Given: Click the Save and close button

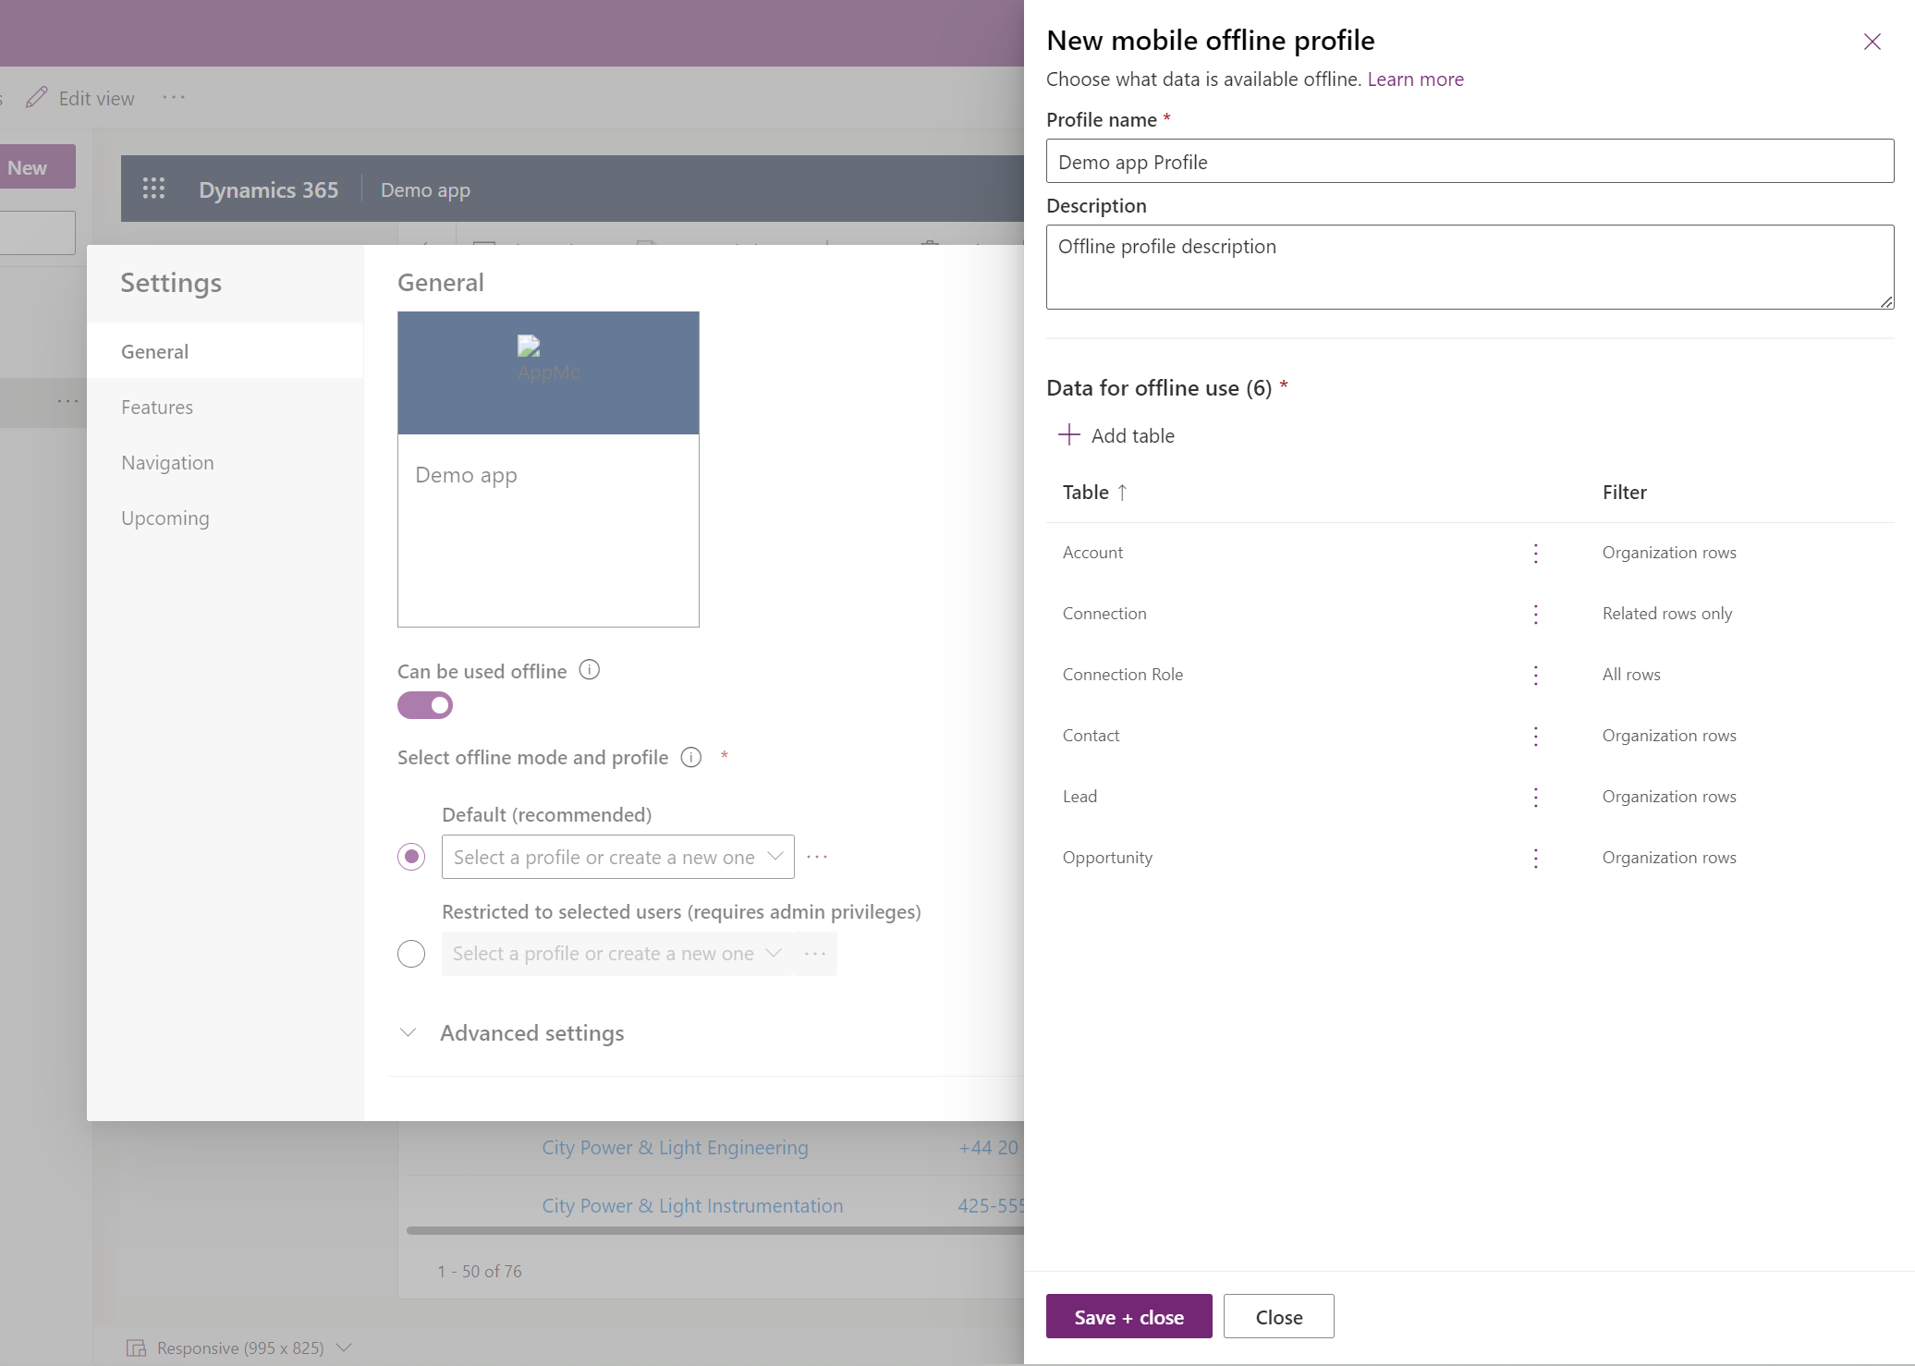Looking at the screenshot, I should 1128,1316.
